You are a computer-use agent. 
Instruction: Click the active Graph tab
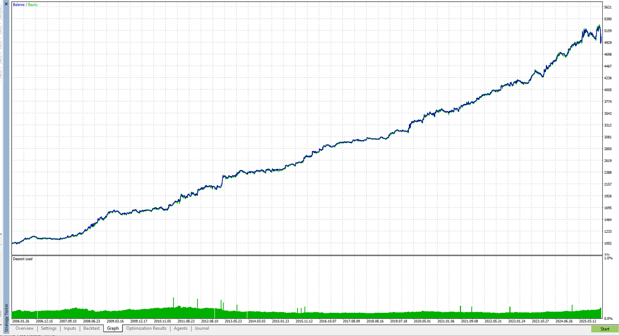pyautogui.click(x=113, y=328)
